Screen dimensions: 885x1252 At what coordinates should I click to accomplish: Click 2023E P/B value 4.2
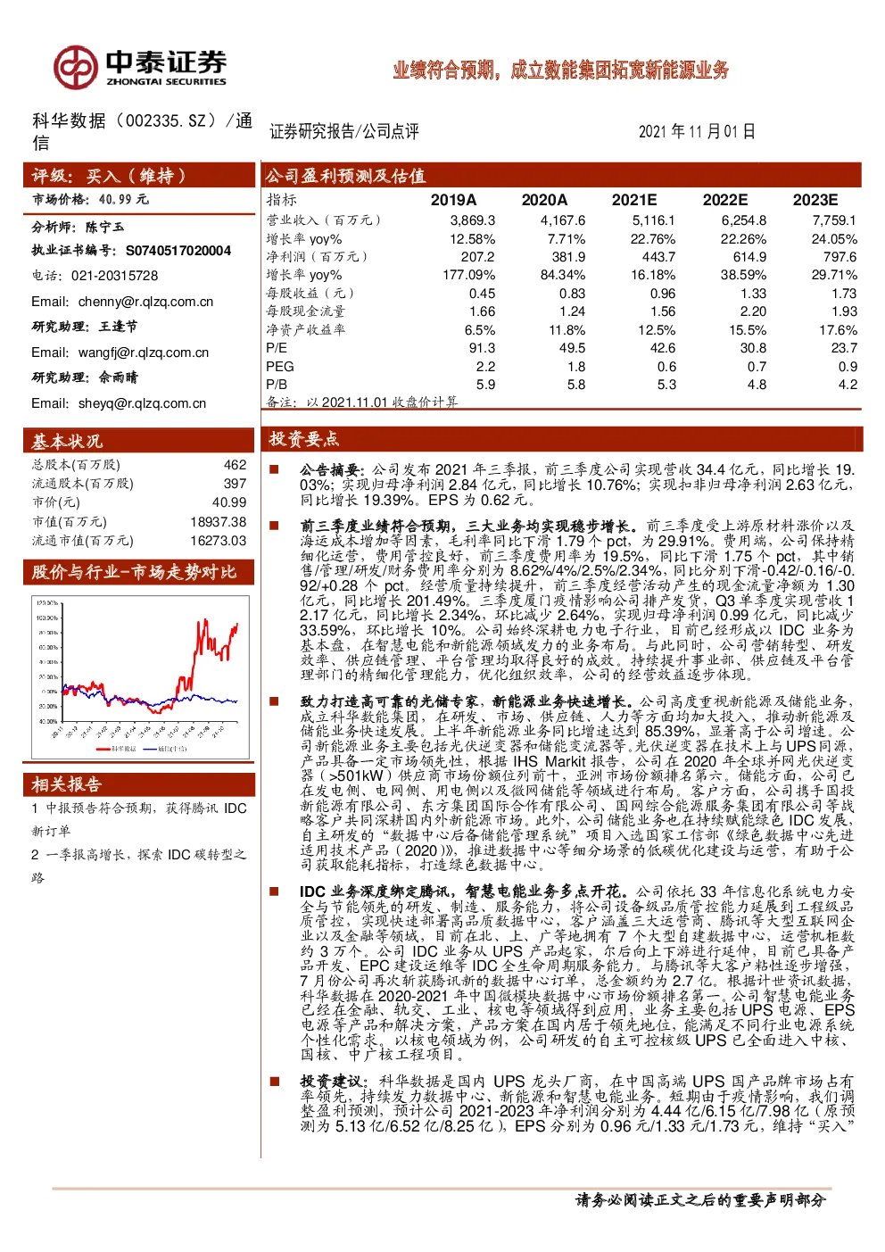[x=848, y=385]
